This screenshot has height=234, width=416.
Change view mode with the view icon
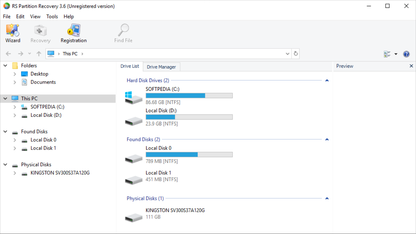coord(387,54)
